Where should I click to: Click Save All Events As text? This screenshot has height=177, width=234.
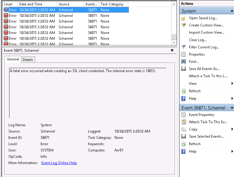pyautogui.click(x=204, y=69)
